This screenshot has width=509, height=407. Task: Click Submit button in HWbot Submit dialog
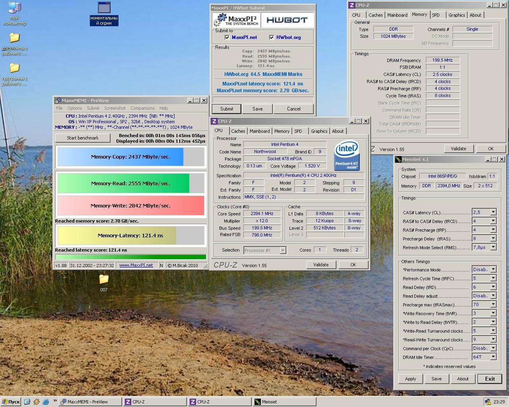227,109
